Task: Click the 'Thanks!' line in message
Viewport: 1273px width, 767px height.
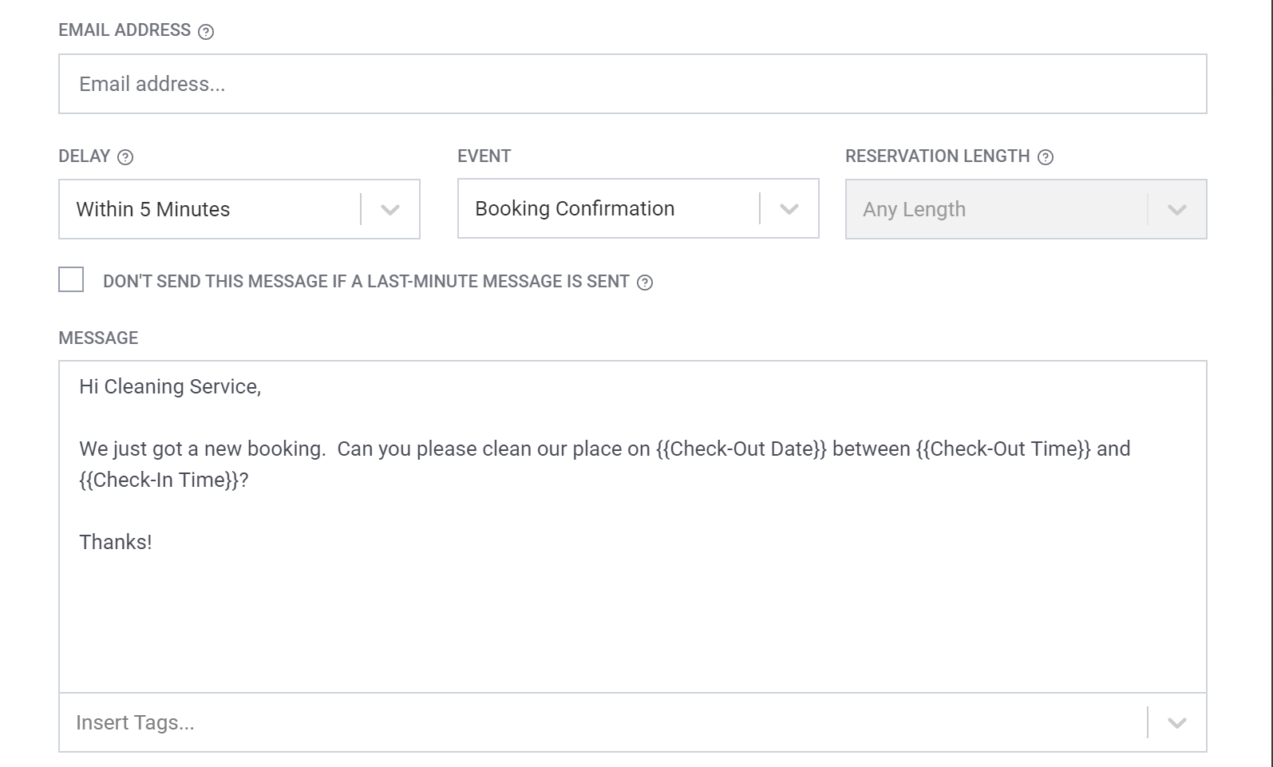Action: coord(116,542)
